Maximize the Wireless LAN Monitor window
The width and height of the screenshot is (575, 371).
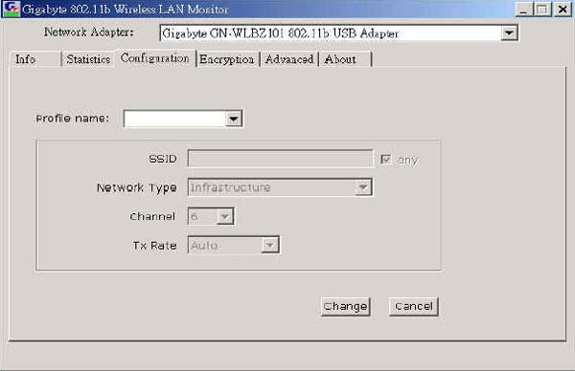[x=542, y=10]
